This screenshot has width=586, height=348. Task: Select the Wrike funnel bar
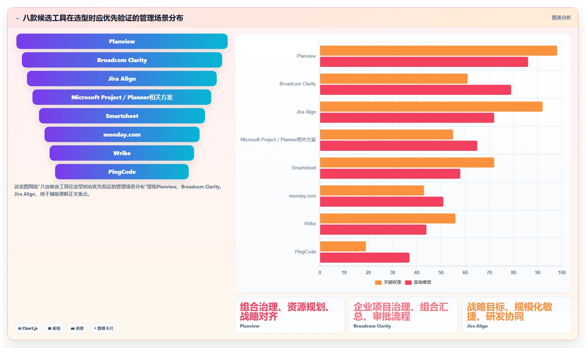122,153
